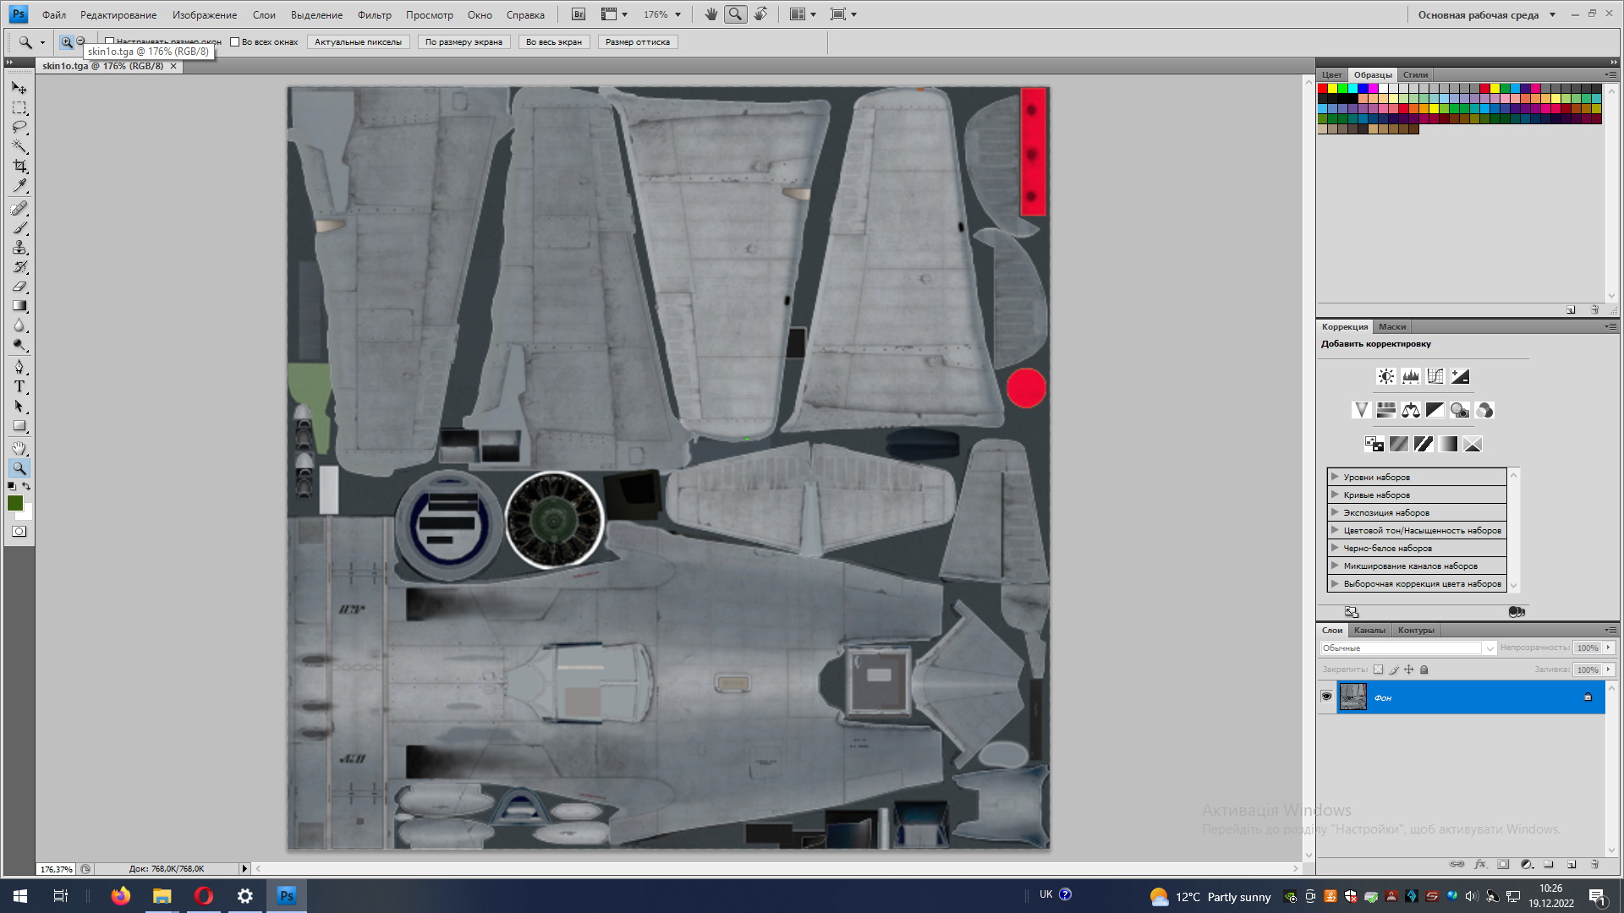Select the Lasso tool
The height and width of the screenshot is (913, 1624).
tap(19, 128)
